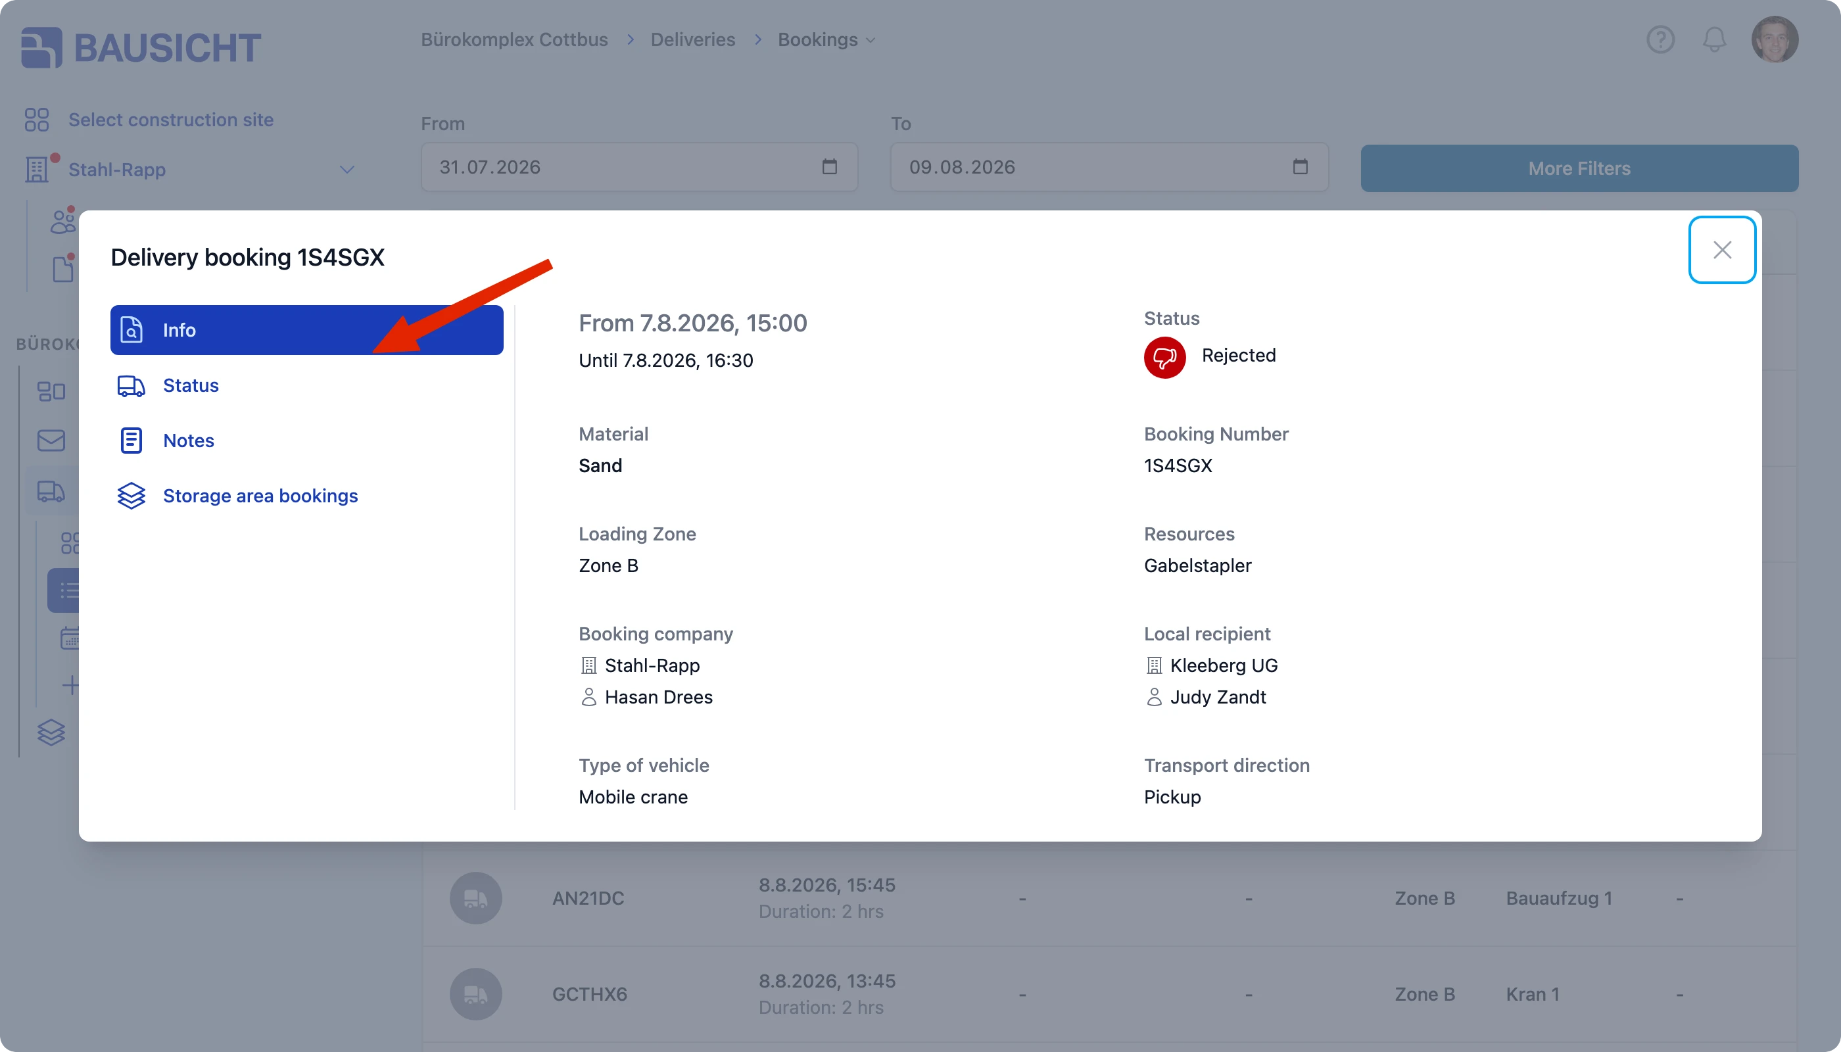Click the Sand material value
1841x1052 pixels.
600,466
